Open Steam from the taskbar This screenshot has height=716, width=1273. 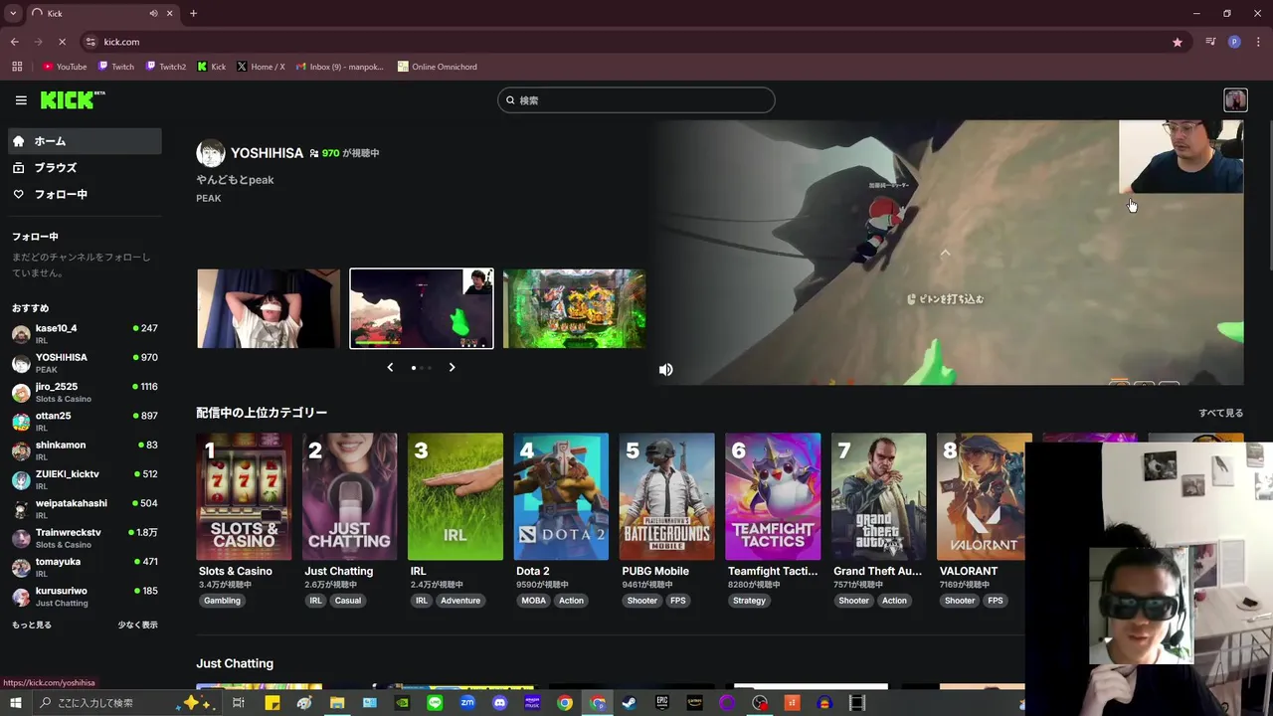coord(630,703)
